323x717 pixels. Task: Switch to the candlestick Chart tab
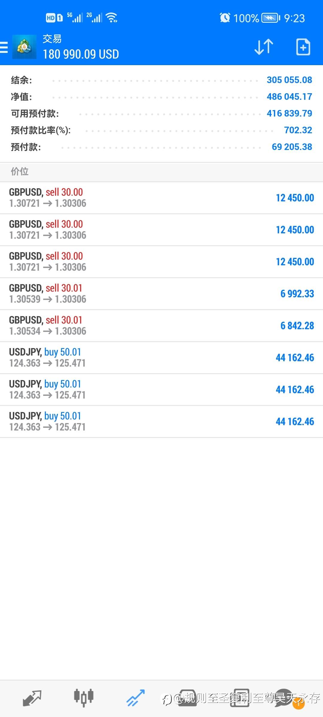84,698
